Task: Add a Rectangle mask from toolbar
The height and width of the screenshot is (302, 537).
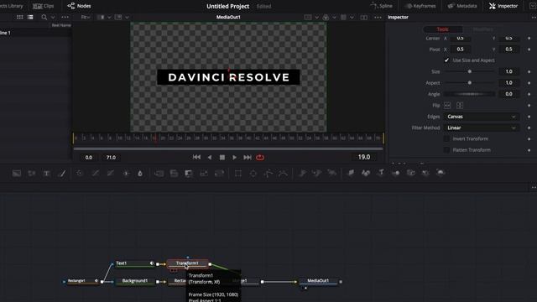Action: click(238, 174)
